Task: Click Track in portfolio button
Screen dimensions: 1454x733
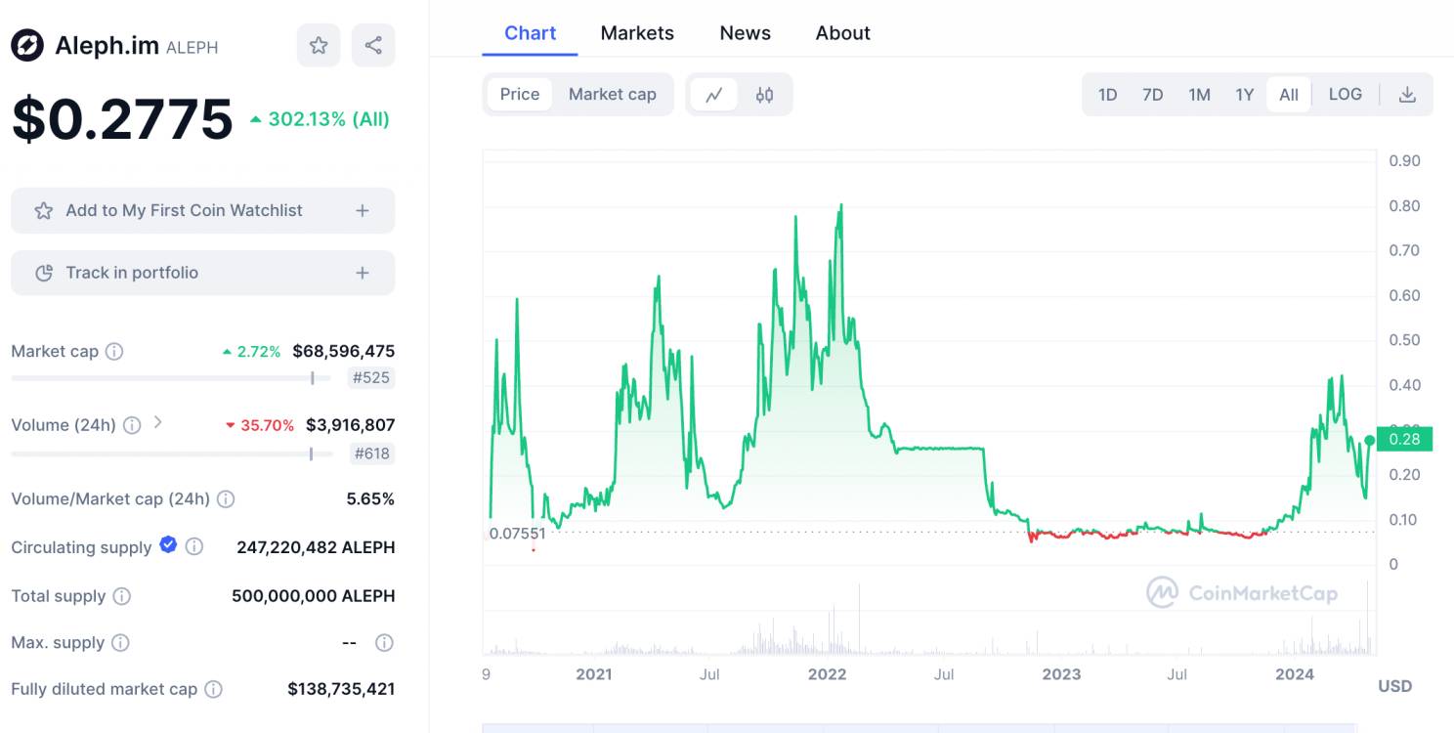Action: 203,274
